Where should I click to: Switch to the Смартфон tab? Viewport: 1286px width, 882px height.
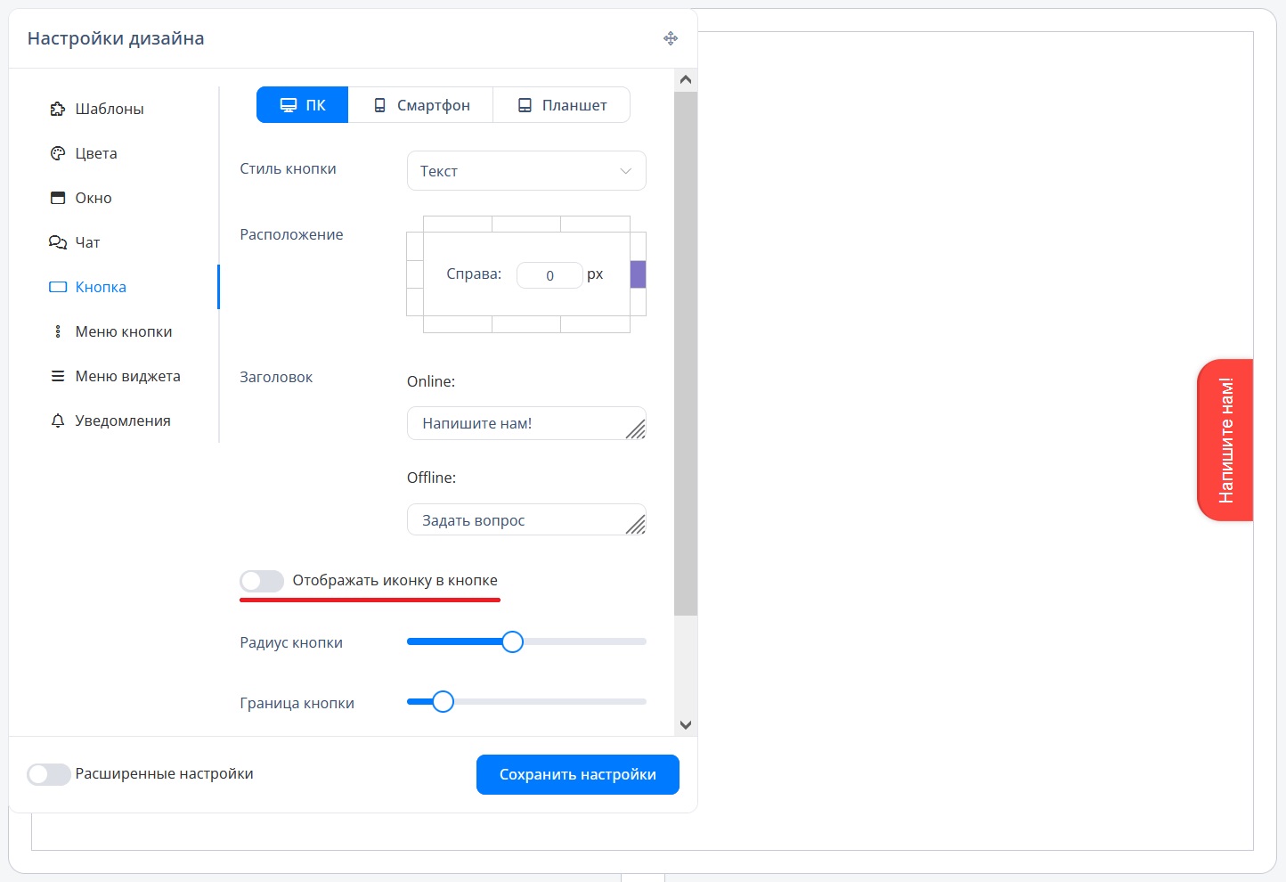420,105
